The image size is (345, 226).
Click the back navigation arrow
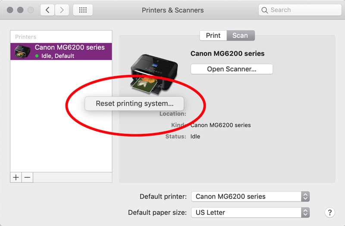click(x=47, y=10)
